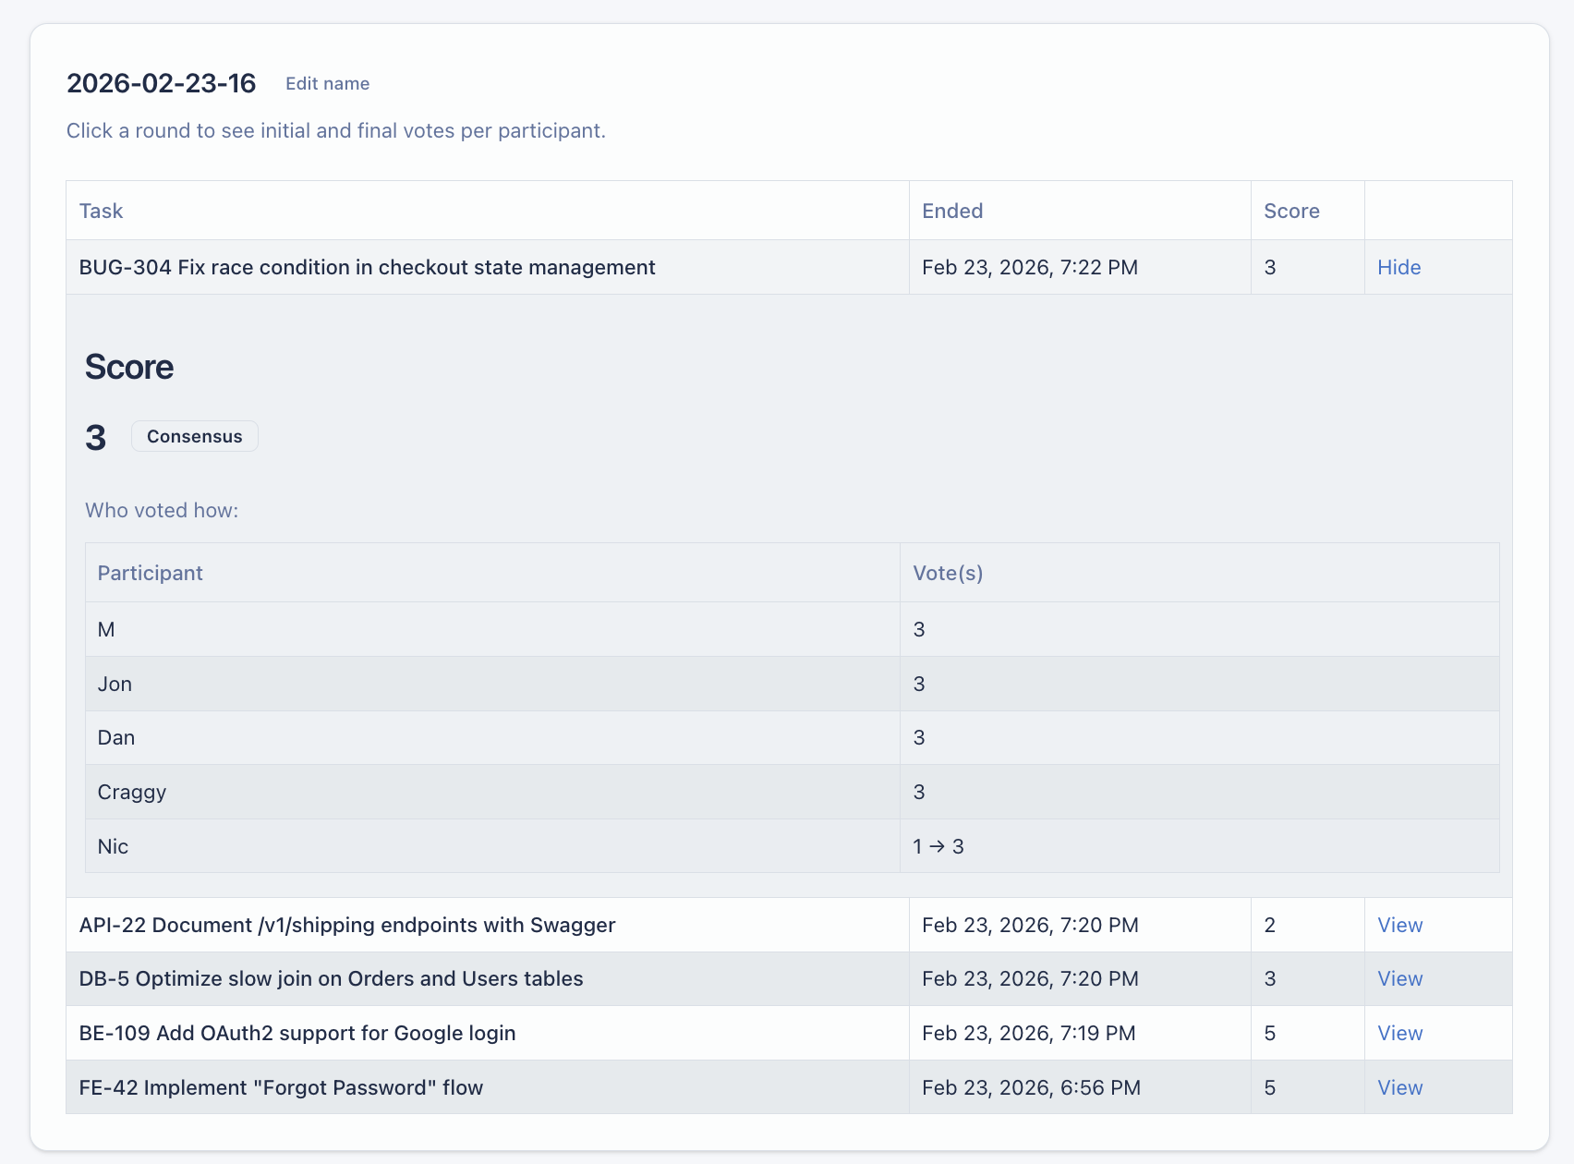This screenshot has height=1164, width=1574.
Task: Expand the FE-42 Forgot Password round
Action: (x=1399, y=1087)
